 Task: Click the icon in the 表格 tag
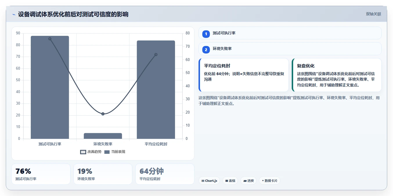point(227,181)
